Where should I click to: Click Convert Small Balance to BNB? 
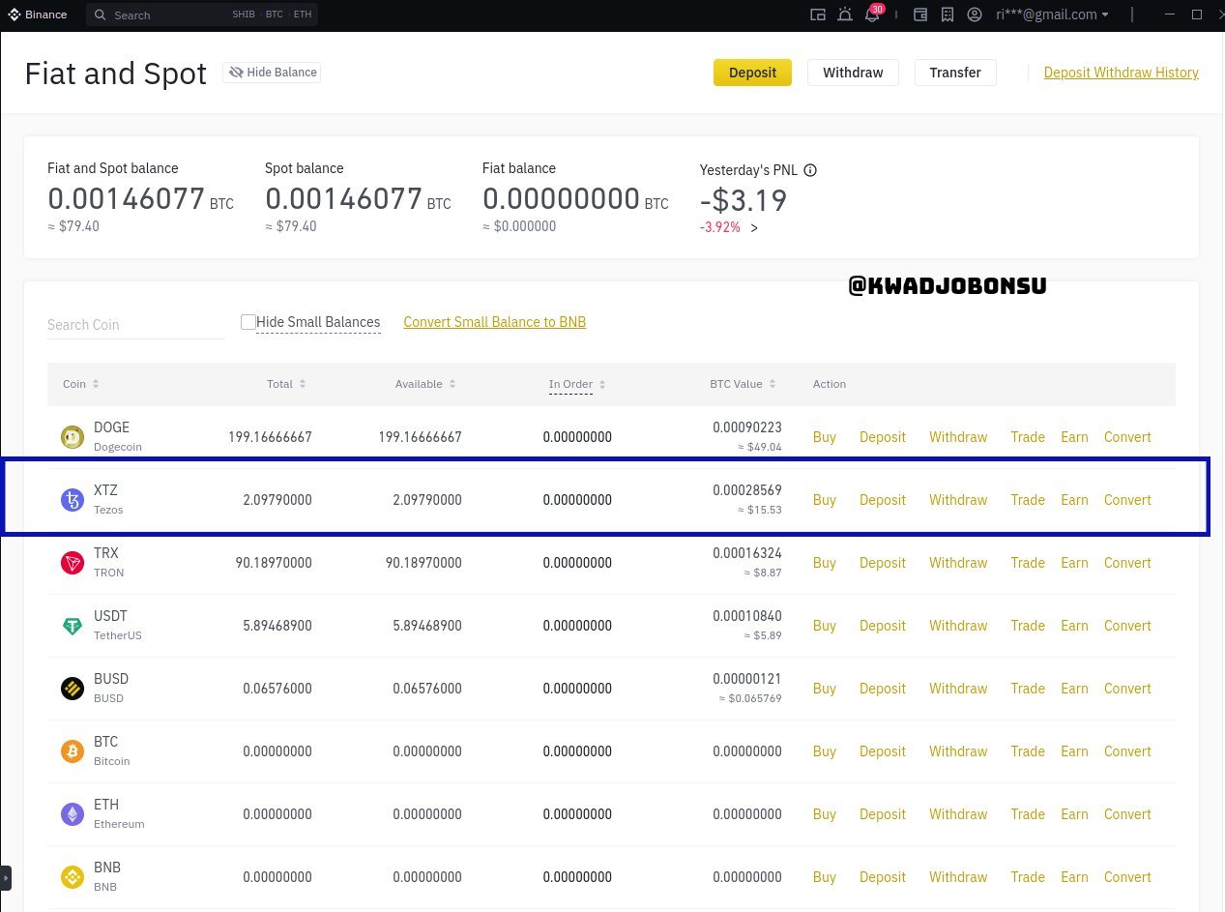coord(495,322)
